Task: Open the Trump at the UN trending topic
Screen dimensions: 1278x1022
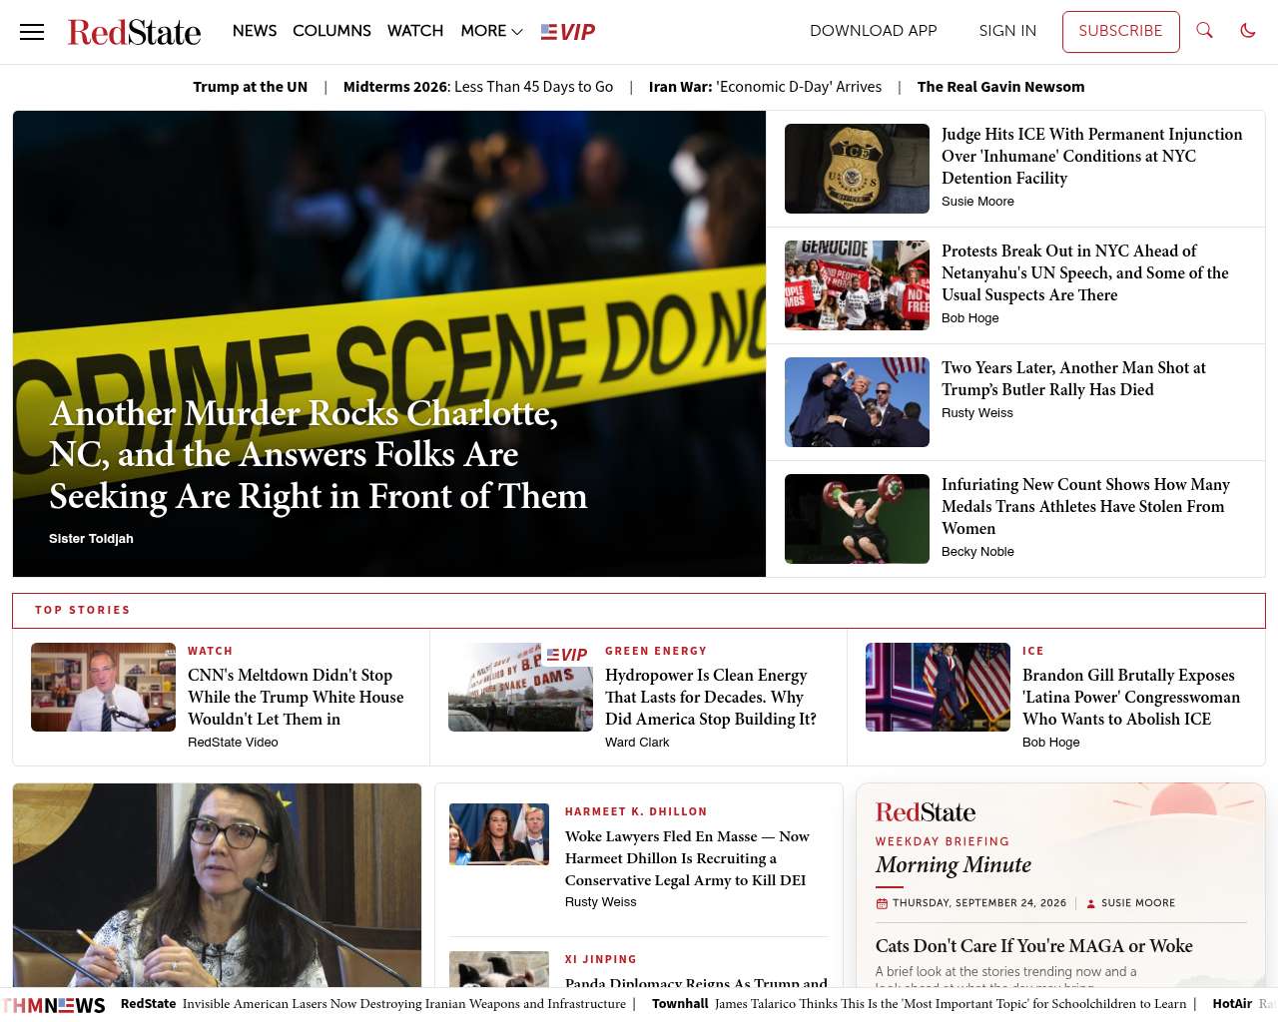Action: (251, 87)
